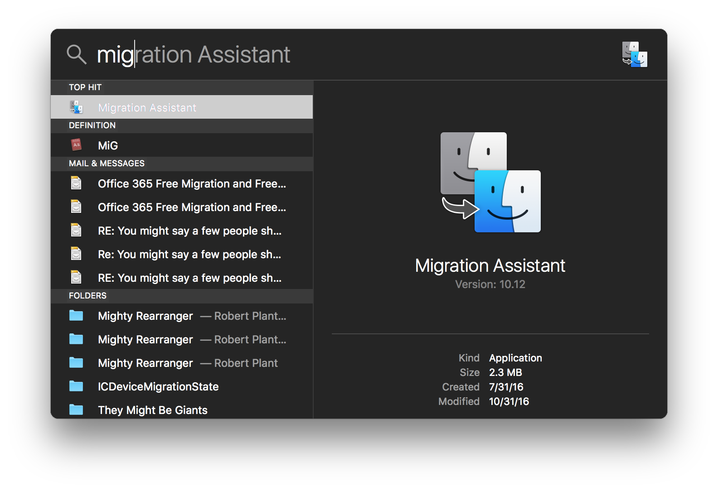Open second Mighty Rearranger folder result
Viewport: 718px width, 491px height.
pos(182,339)
